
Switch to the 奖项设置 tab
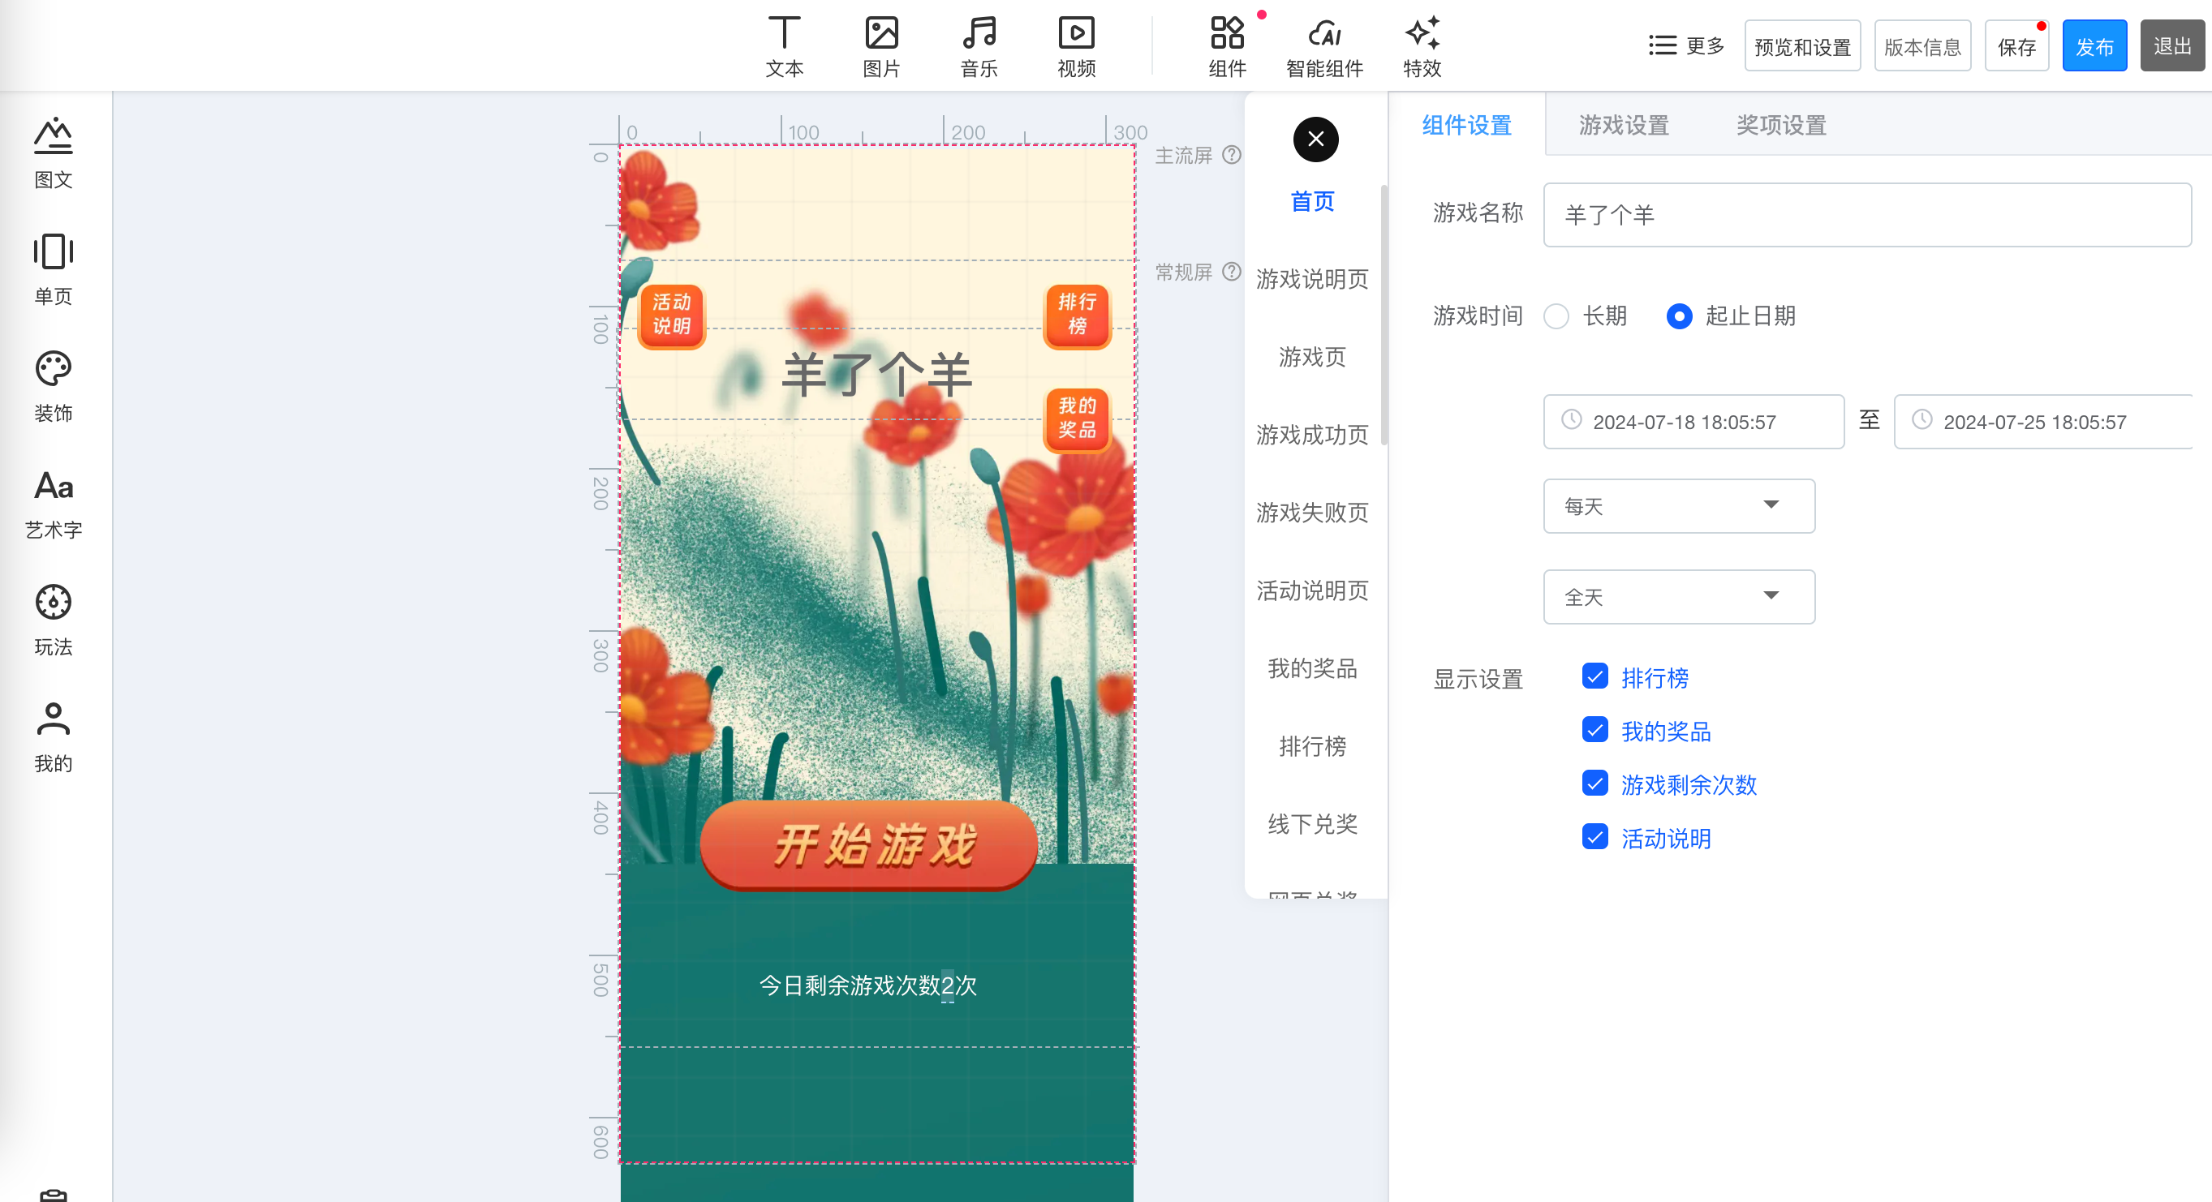[x=1781, y=126]
